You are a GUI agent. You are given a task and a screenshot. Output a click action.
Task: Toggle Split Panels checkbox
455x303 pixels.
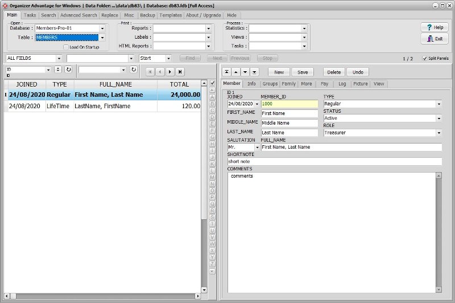pyautogui.click(x=425, y=59)
